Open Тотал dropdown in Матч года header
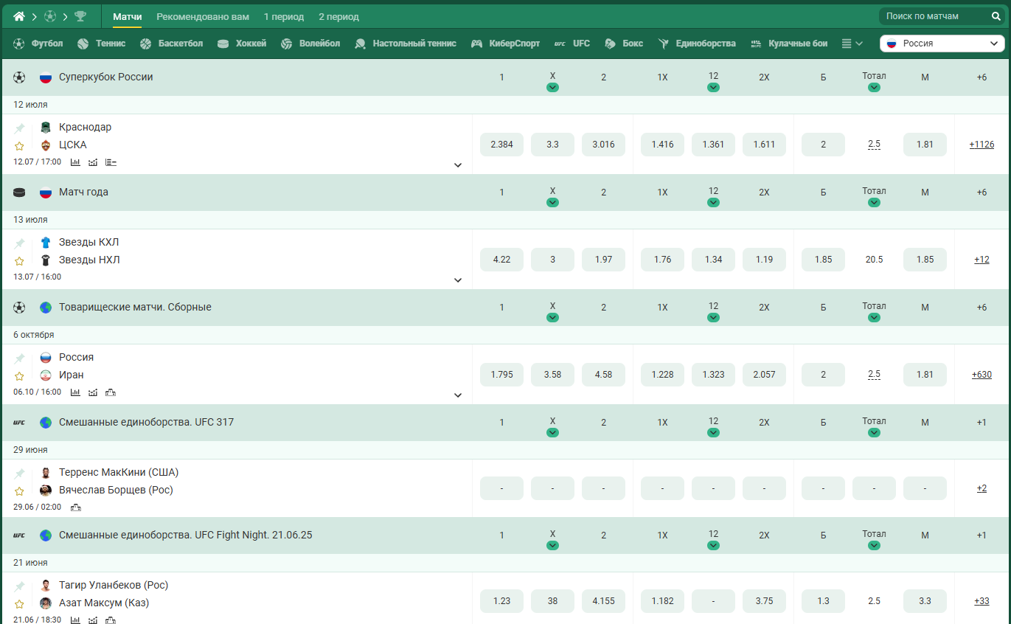 tap(874, 202)
